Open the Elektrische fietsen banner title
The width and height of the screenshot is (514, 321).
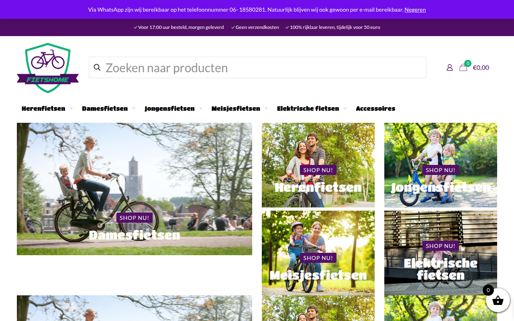[x=441, y=269]
